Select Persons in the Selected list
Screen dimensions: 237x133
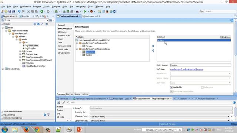[x=194, y=40]
